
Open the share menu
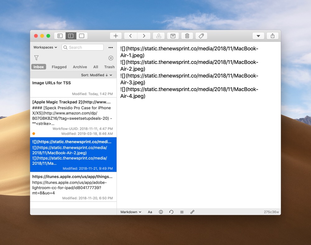point(272,36)
